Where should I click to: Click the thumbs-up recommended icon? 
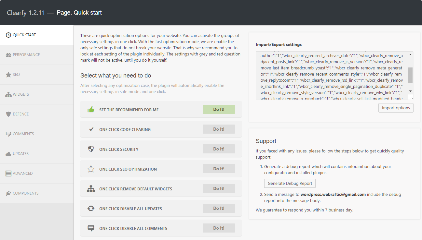(x=91, y=110)
